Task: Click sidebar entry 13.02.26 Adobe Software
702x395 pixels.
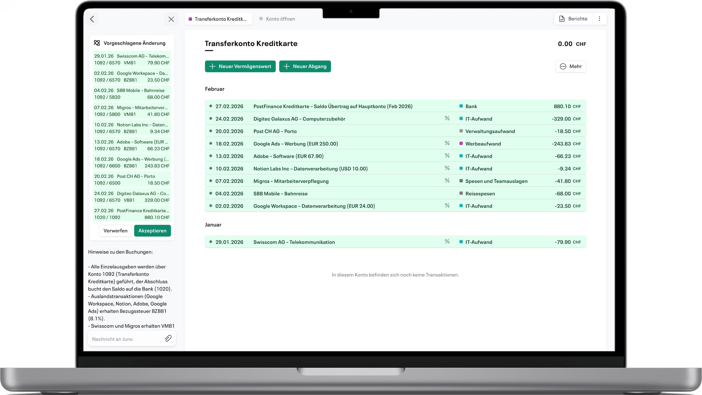Action: 132,145
